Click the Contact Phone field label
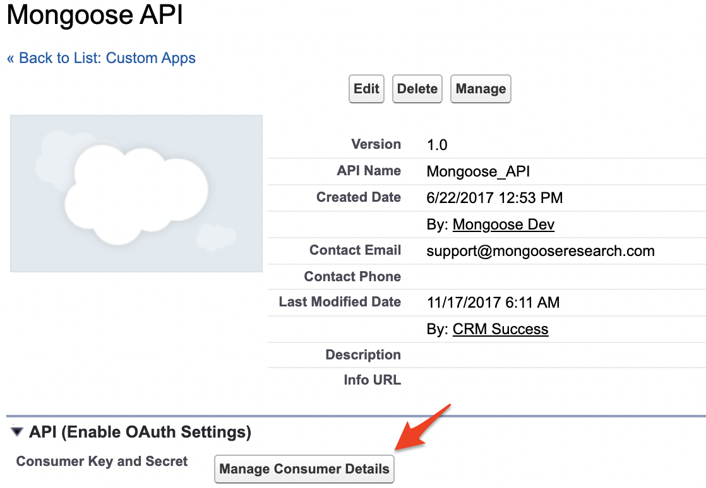The height and width of the screenshot is (488, 706). [x=352, y=277]
